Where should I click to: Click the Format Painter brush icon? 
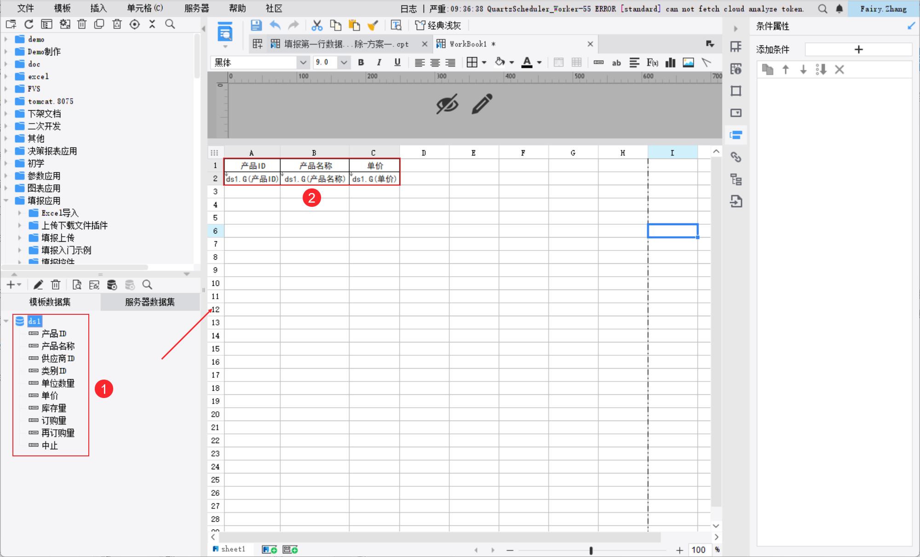click(373, 25)
